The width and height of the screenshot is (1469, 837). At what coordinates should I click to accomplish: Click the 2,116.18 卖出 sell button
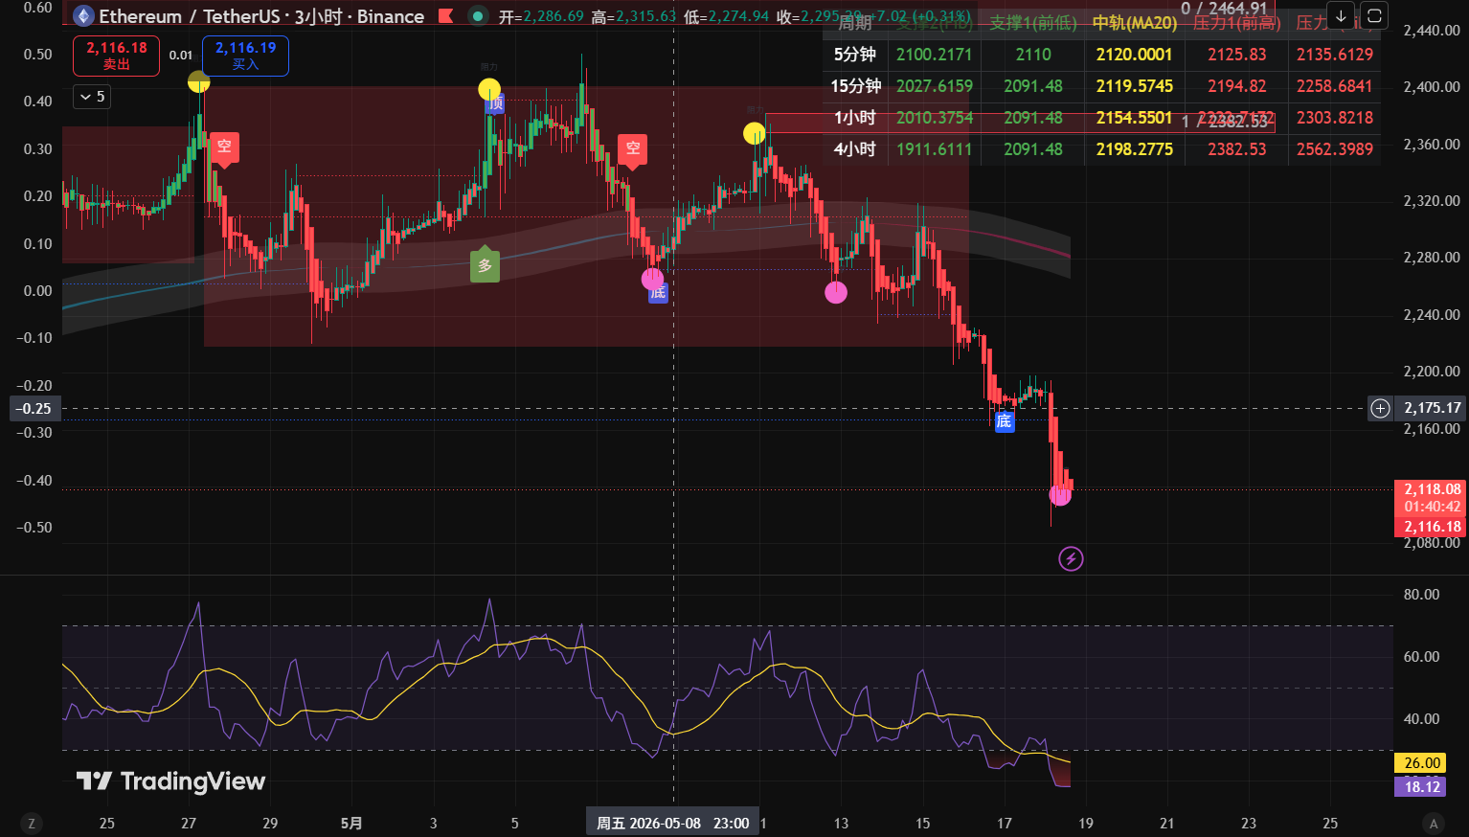click(116, 56)
